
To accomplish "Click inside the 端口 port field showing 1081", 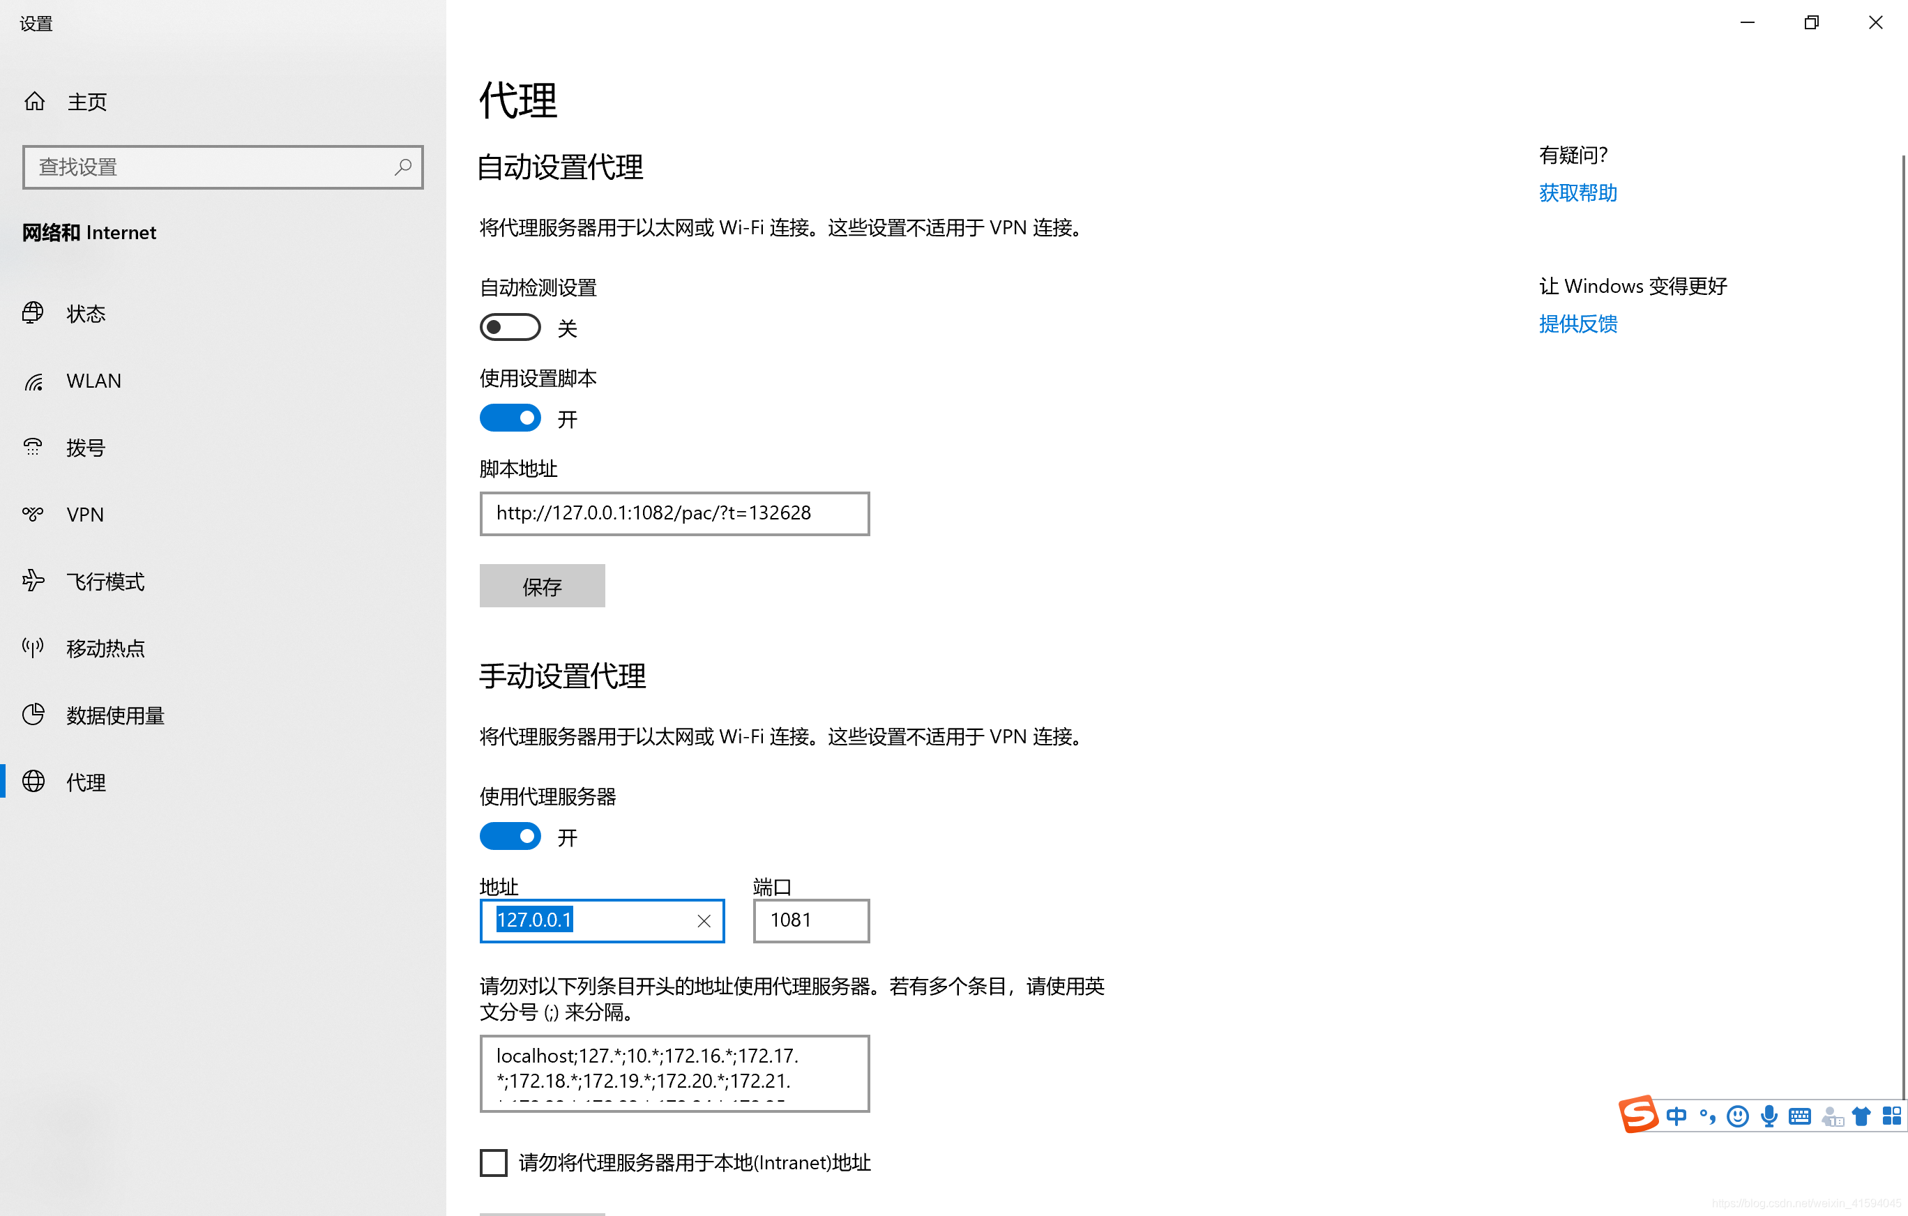I will coord(810,920).
